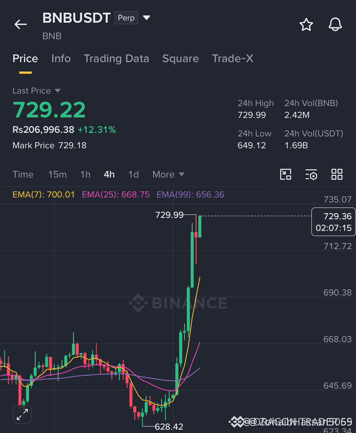356x433 pixels.
Task: Tap the 24h Vol(BNB) value 2.42M
Action: [297, 115]
